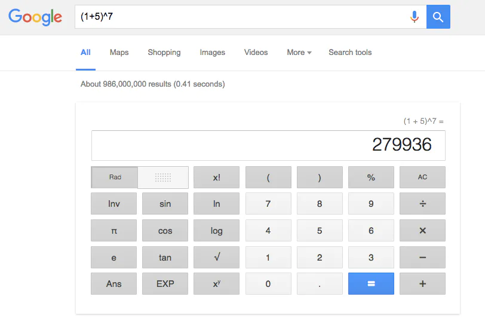Go to Google homepage via logo
Viewport: 485px width, 318px height.
point(35,17)
